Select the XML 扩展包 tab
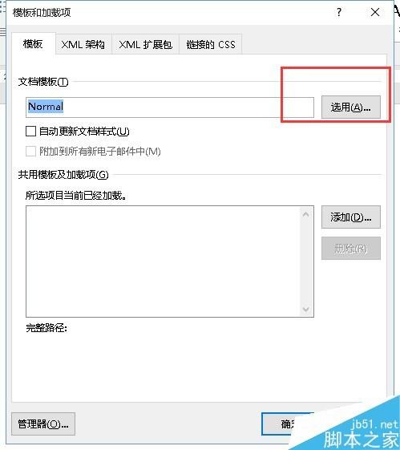The width and height of the screenshot is (400, 450). (145, 44)
